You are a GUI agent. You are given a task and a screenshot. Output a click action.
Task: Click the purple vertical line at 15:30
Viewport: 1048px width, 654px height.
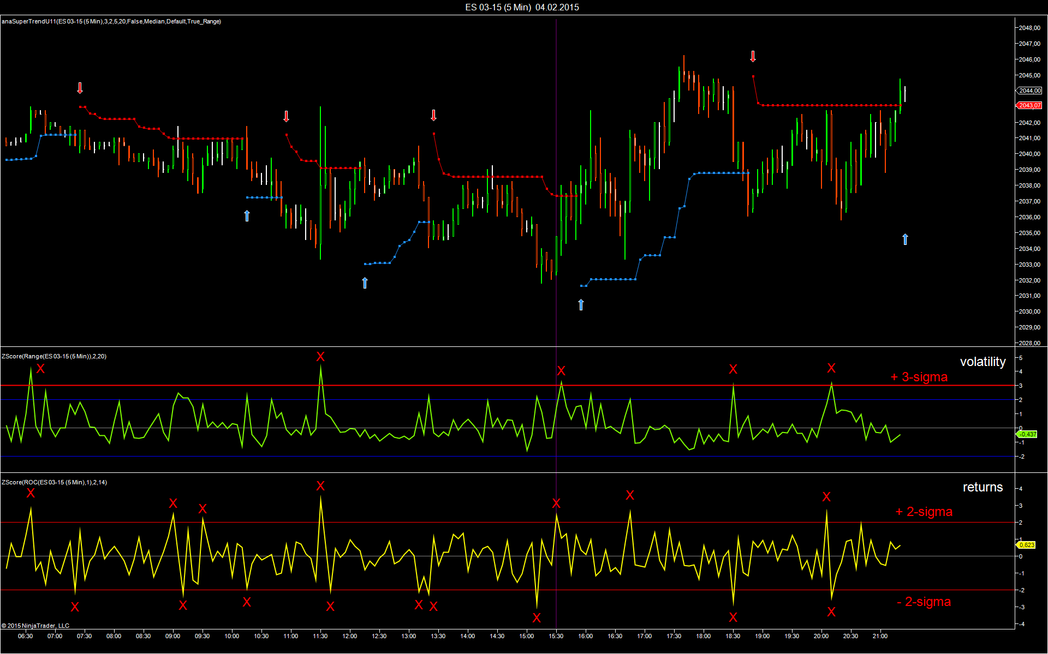[x=556, y=324]
